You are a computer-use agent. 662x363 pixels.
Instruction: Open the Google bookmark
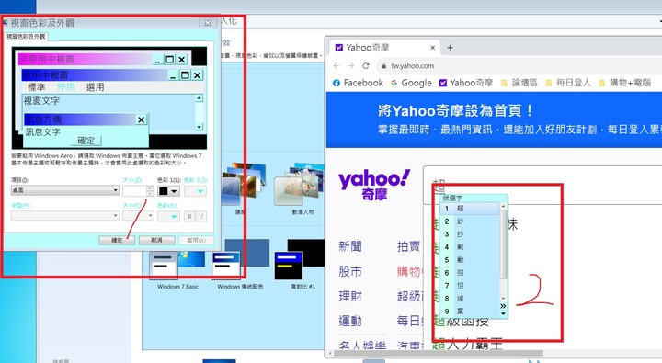coord(411,83)
